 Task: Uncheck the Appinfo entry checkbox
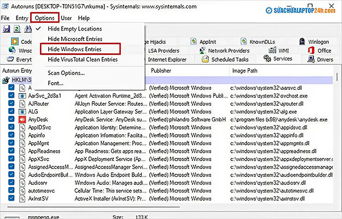click(11, 135)
